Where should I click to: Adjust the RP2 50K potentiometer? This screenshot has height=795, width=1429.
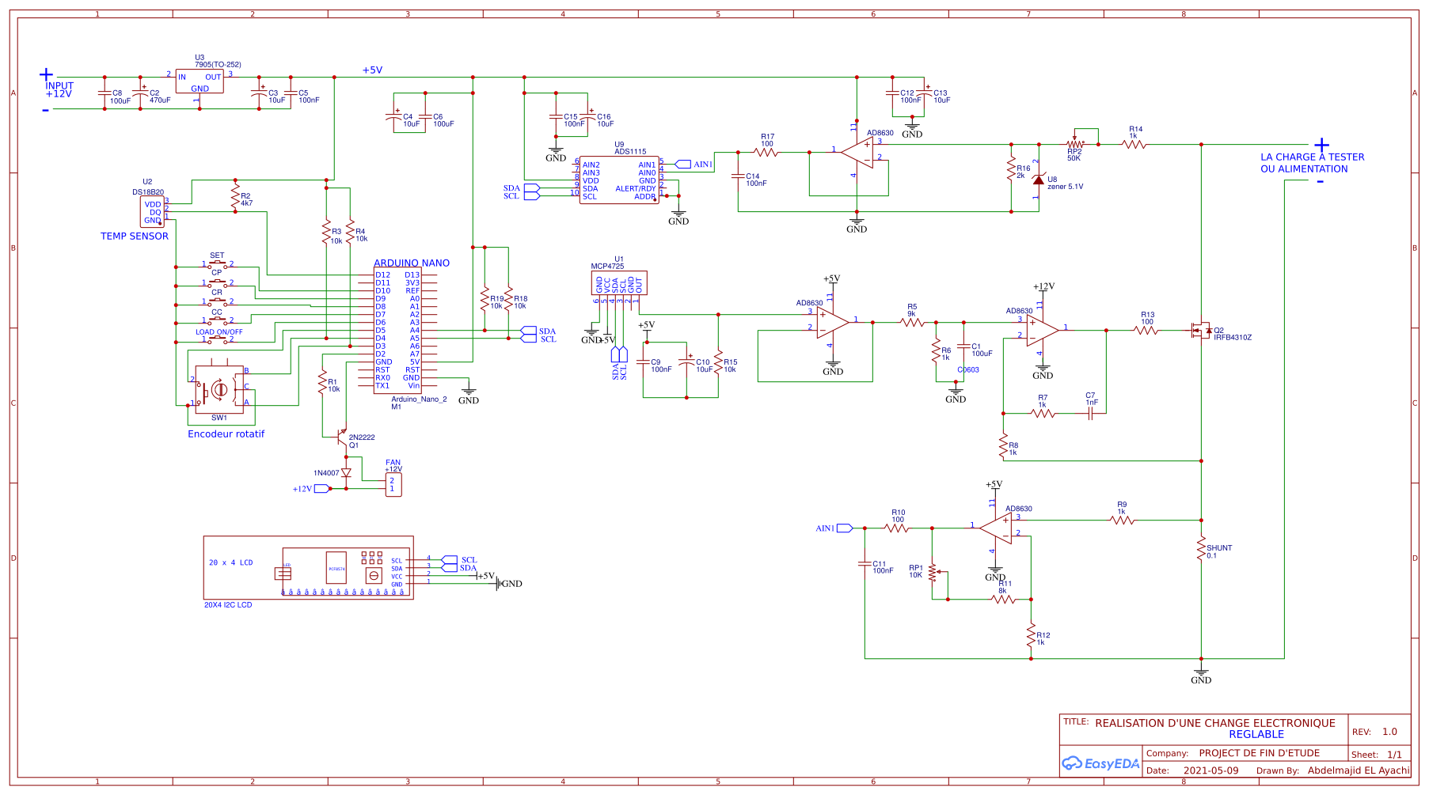(x=1074, y=142)
